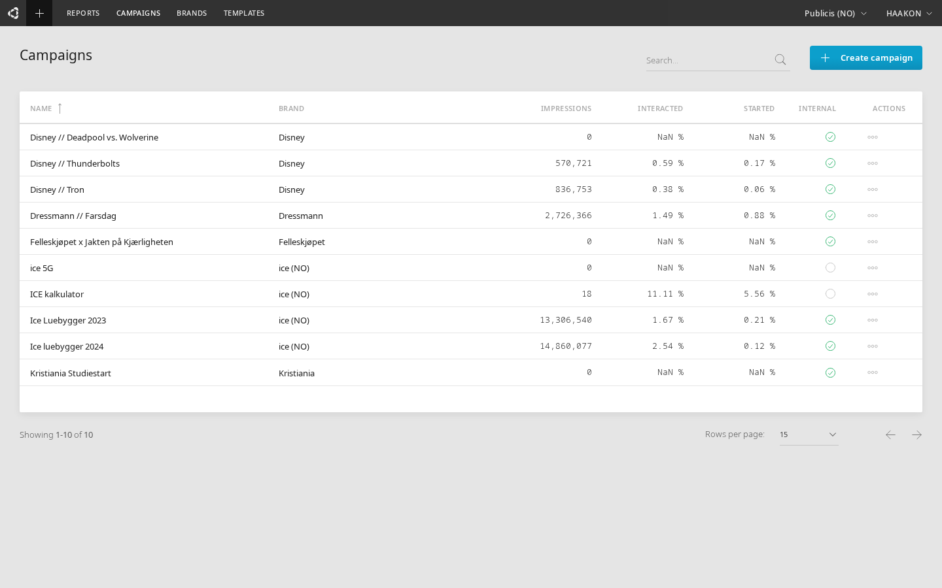Click the plus icon in top bar
This screenshot has width=942, height=588.
point(39,13)
